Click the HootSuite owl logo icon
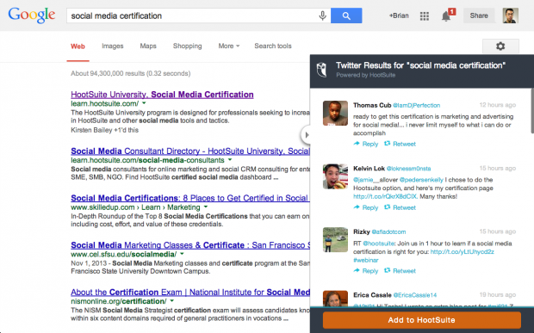 [322, 70]
